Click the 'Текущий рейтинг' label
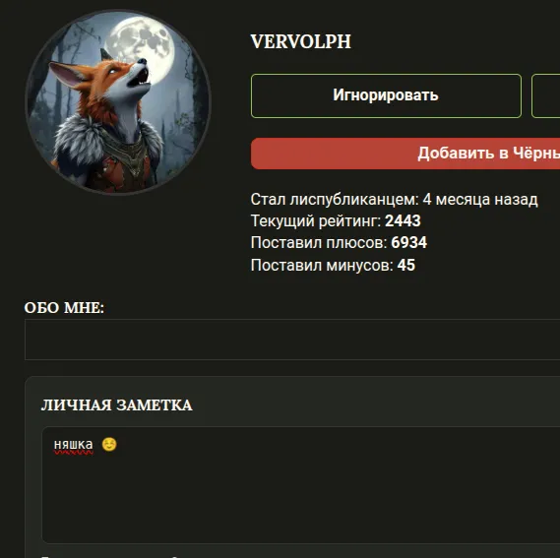Image resolution: width=560 pixels, height=558 pixels. (316, 220)
